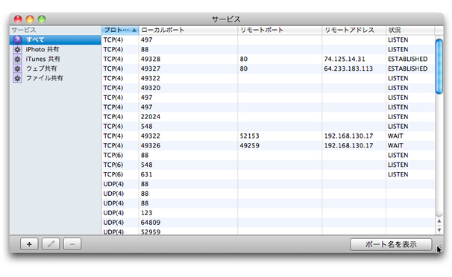Select the UDP(4) row with port 64809
Screen dimensions: 452x277
pos(268,223)
